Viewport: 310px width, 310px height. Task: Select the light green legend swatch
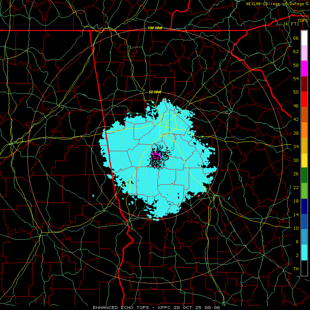click(x=304, y=191)
